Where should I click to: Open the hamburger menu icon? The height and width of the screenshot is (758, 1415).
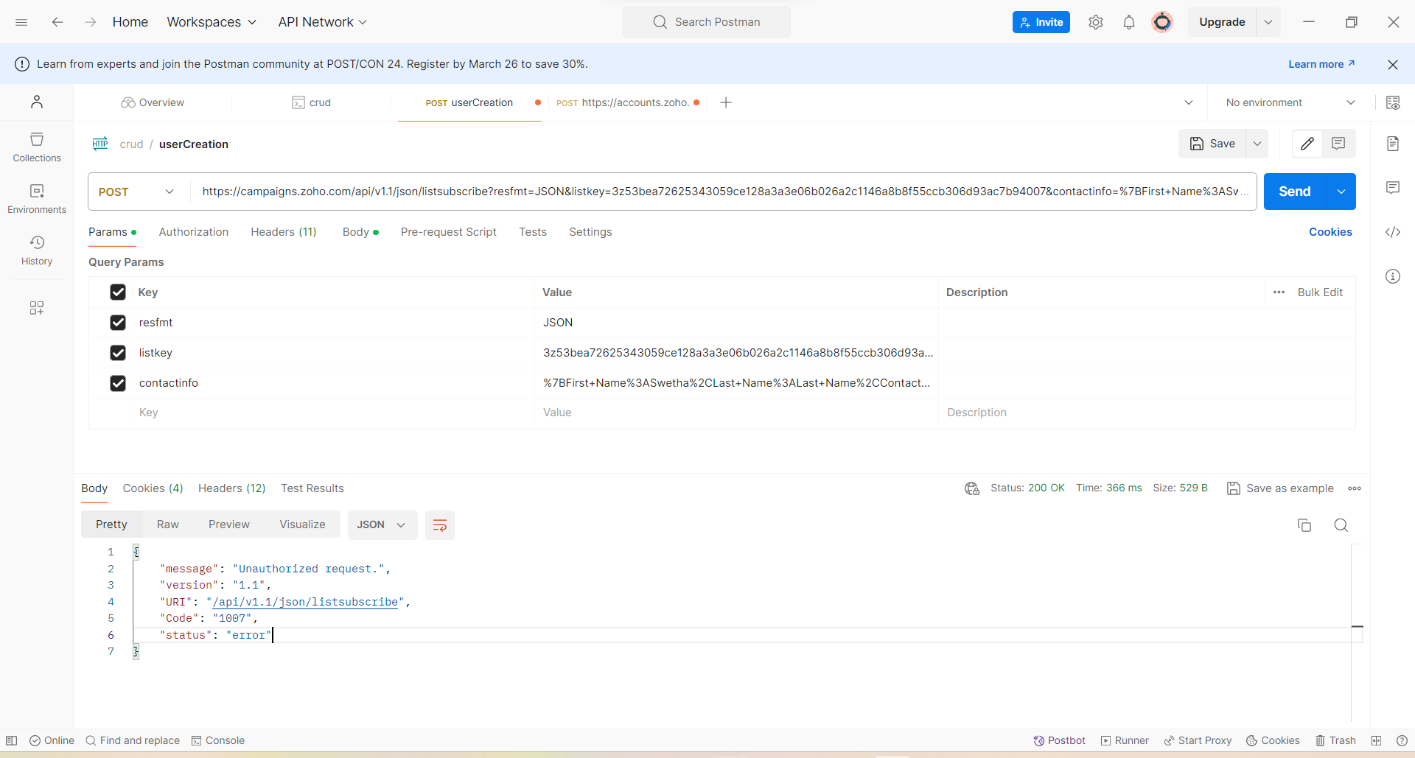[21, 22]
